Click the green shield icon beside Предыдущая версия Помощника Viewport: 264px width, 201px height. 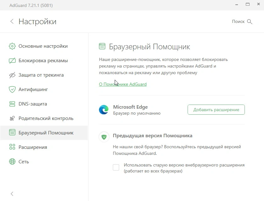click(104, 137)
